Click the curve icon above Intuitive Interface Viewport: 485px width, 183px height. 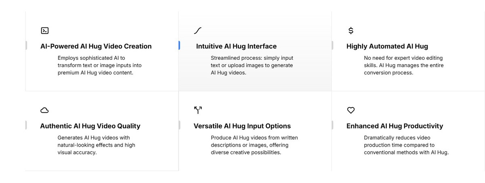pos(198,30)
